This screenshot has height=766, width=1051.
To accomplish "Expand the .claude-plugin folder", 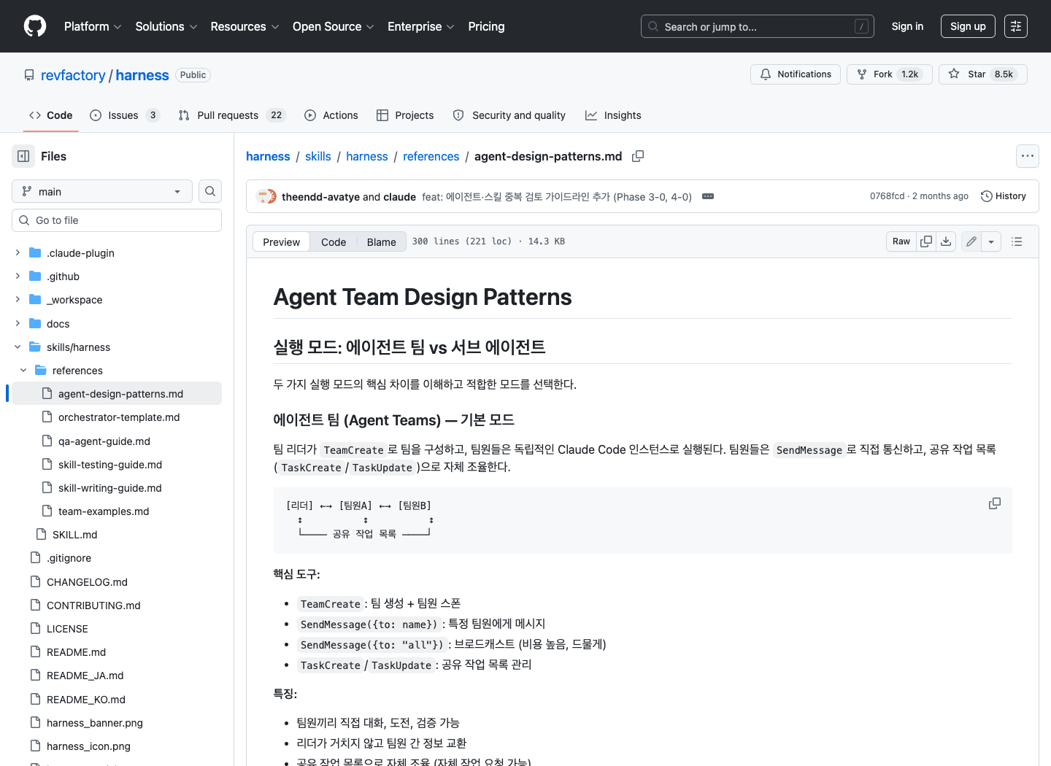I will click(x=18, y=252).
